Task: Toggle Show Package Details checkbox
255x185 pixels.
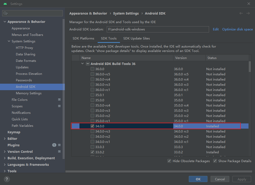Action: (215, 161)
